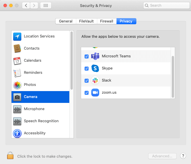Select the Photos label
This screenshot has width=191, height=164.
pyautogui.click(x=30, y=85)
